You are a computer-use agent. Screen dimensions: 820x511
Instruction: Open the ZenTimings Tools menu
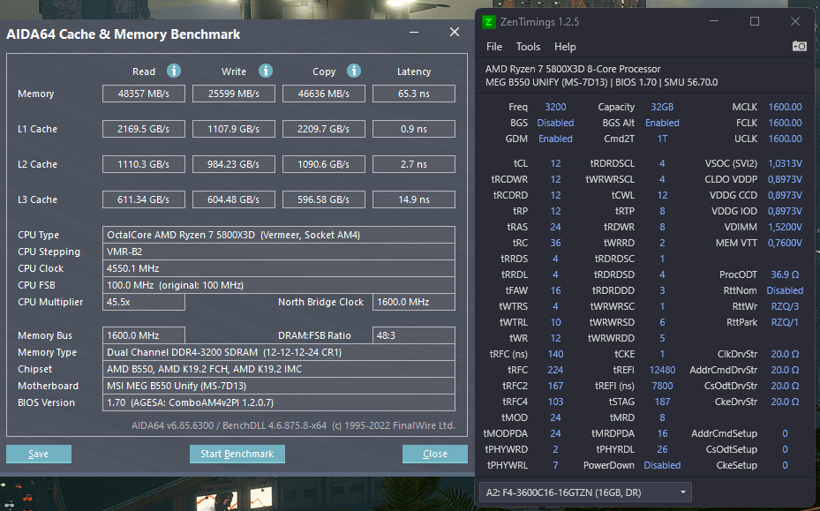[x=528, y=47]
